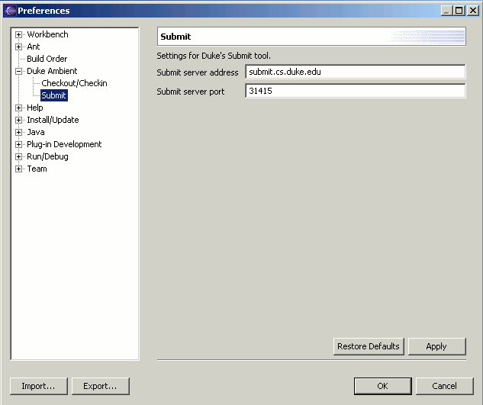The image size is (483, 405).
Task: Select the Submit tree item
Action: [x=54, y=95]
